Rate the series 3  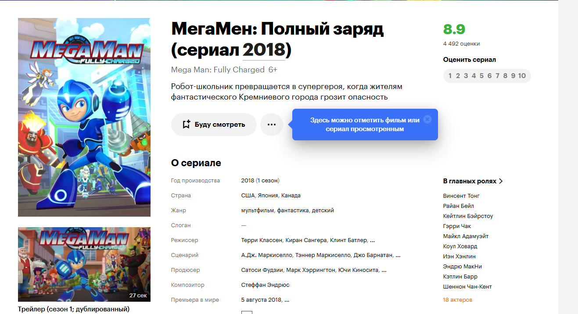click(466, 76)
